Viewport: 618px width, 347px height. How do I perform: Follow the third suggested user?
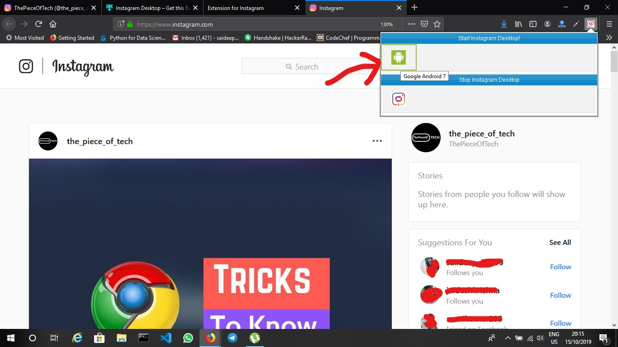[x=561, y=324]
